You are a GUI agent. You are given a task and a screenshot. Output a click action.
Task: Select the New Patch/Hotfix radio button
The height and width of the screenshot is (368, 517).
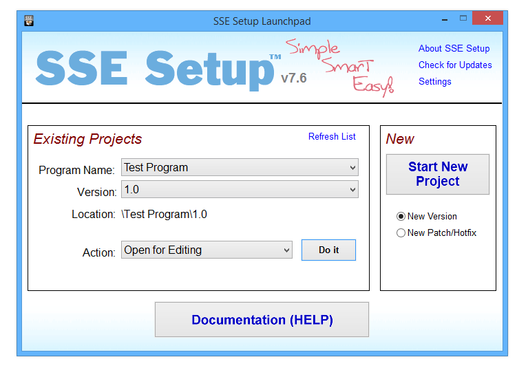click(436, 233)
